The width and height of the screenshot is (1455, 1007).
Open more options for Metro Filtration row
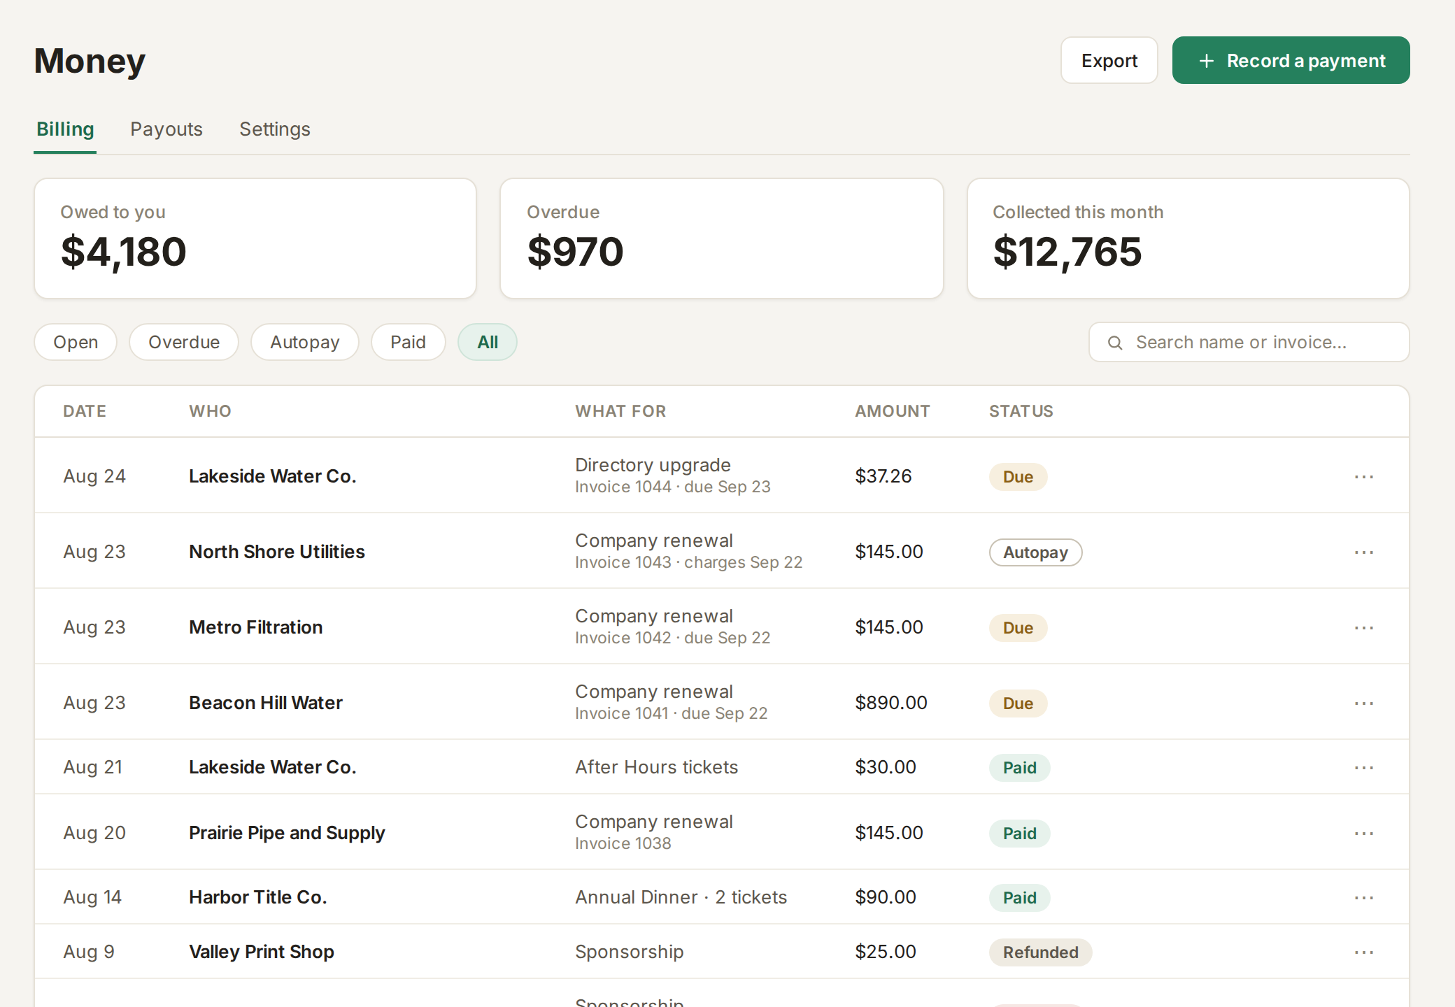[x=1364, y=627]
